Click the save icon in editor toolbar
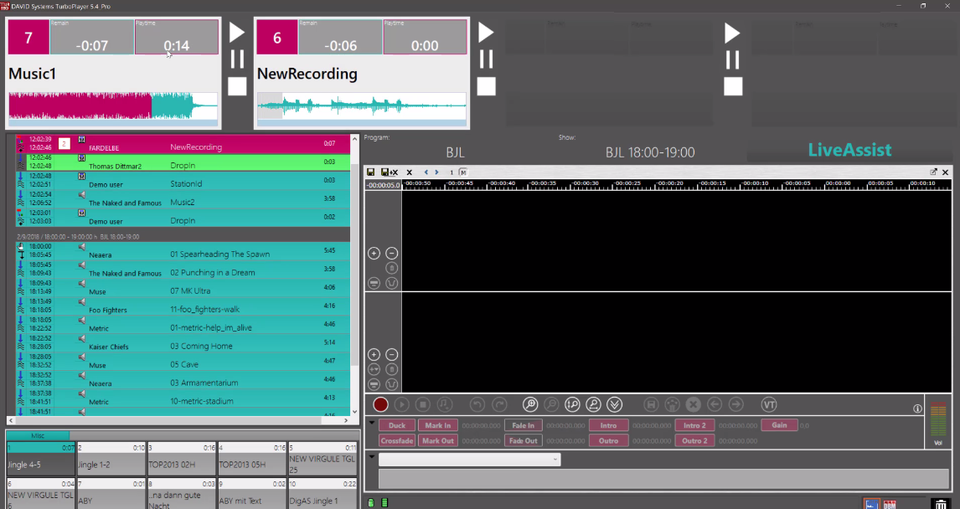Screen dimensions: 960x509 [x=371, y=172]
